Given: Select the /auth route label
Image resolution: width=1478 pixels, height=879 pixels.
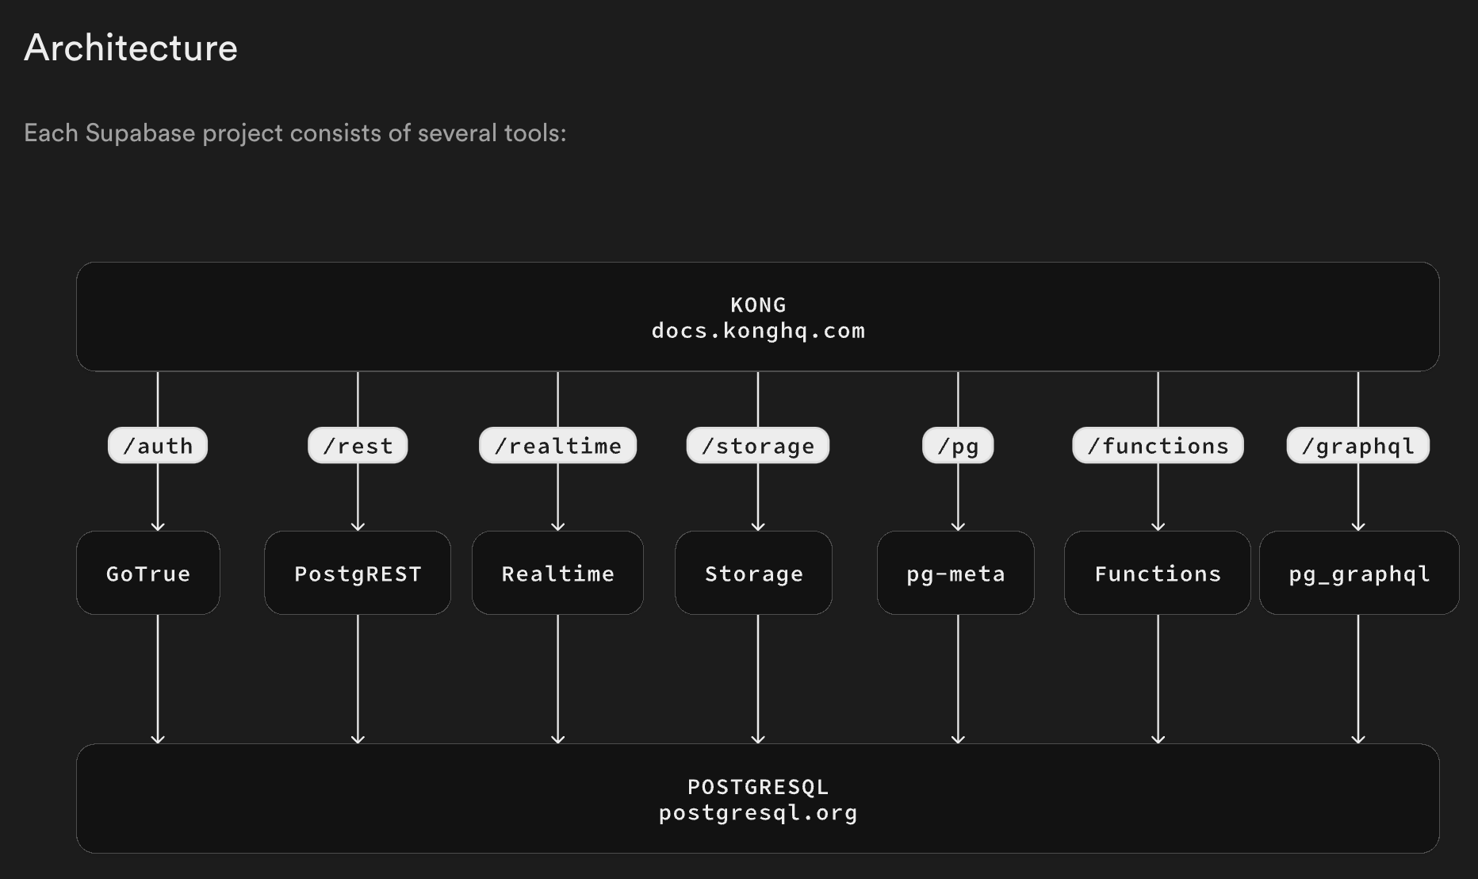Looking at the screenshot, I should [158, 446].
